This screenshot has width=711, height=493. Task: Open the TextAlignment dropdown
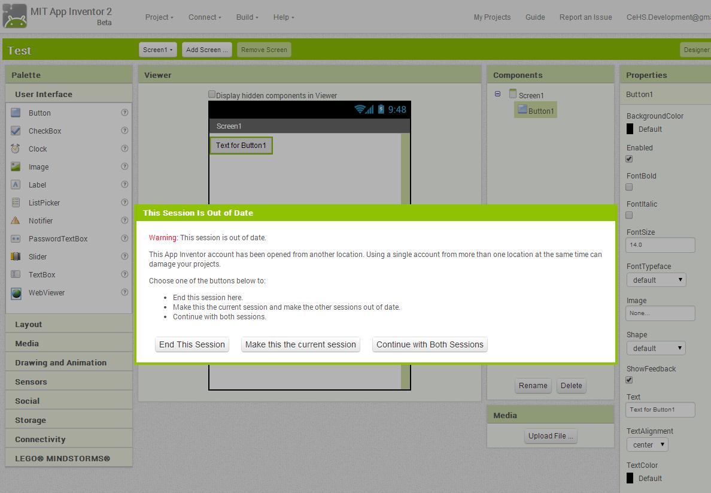(x=648, y=444)
